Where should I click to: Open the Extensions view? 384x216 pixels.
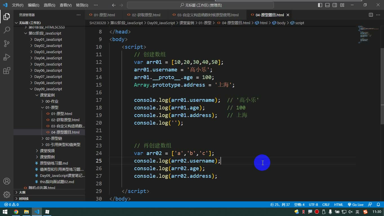[x=7, y=71]
